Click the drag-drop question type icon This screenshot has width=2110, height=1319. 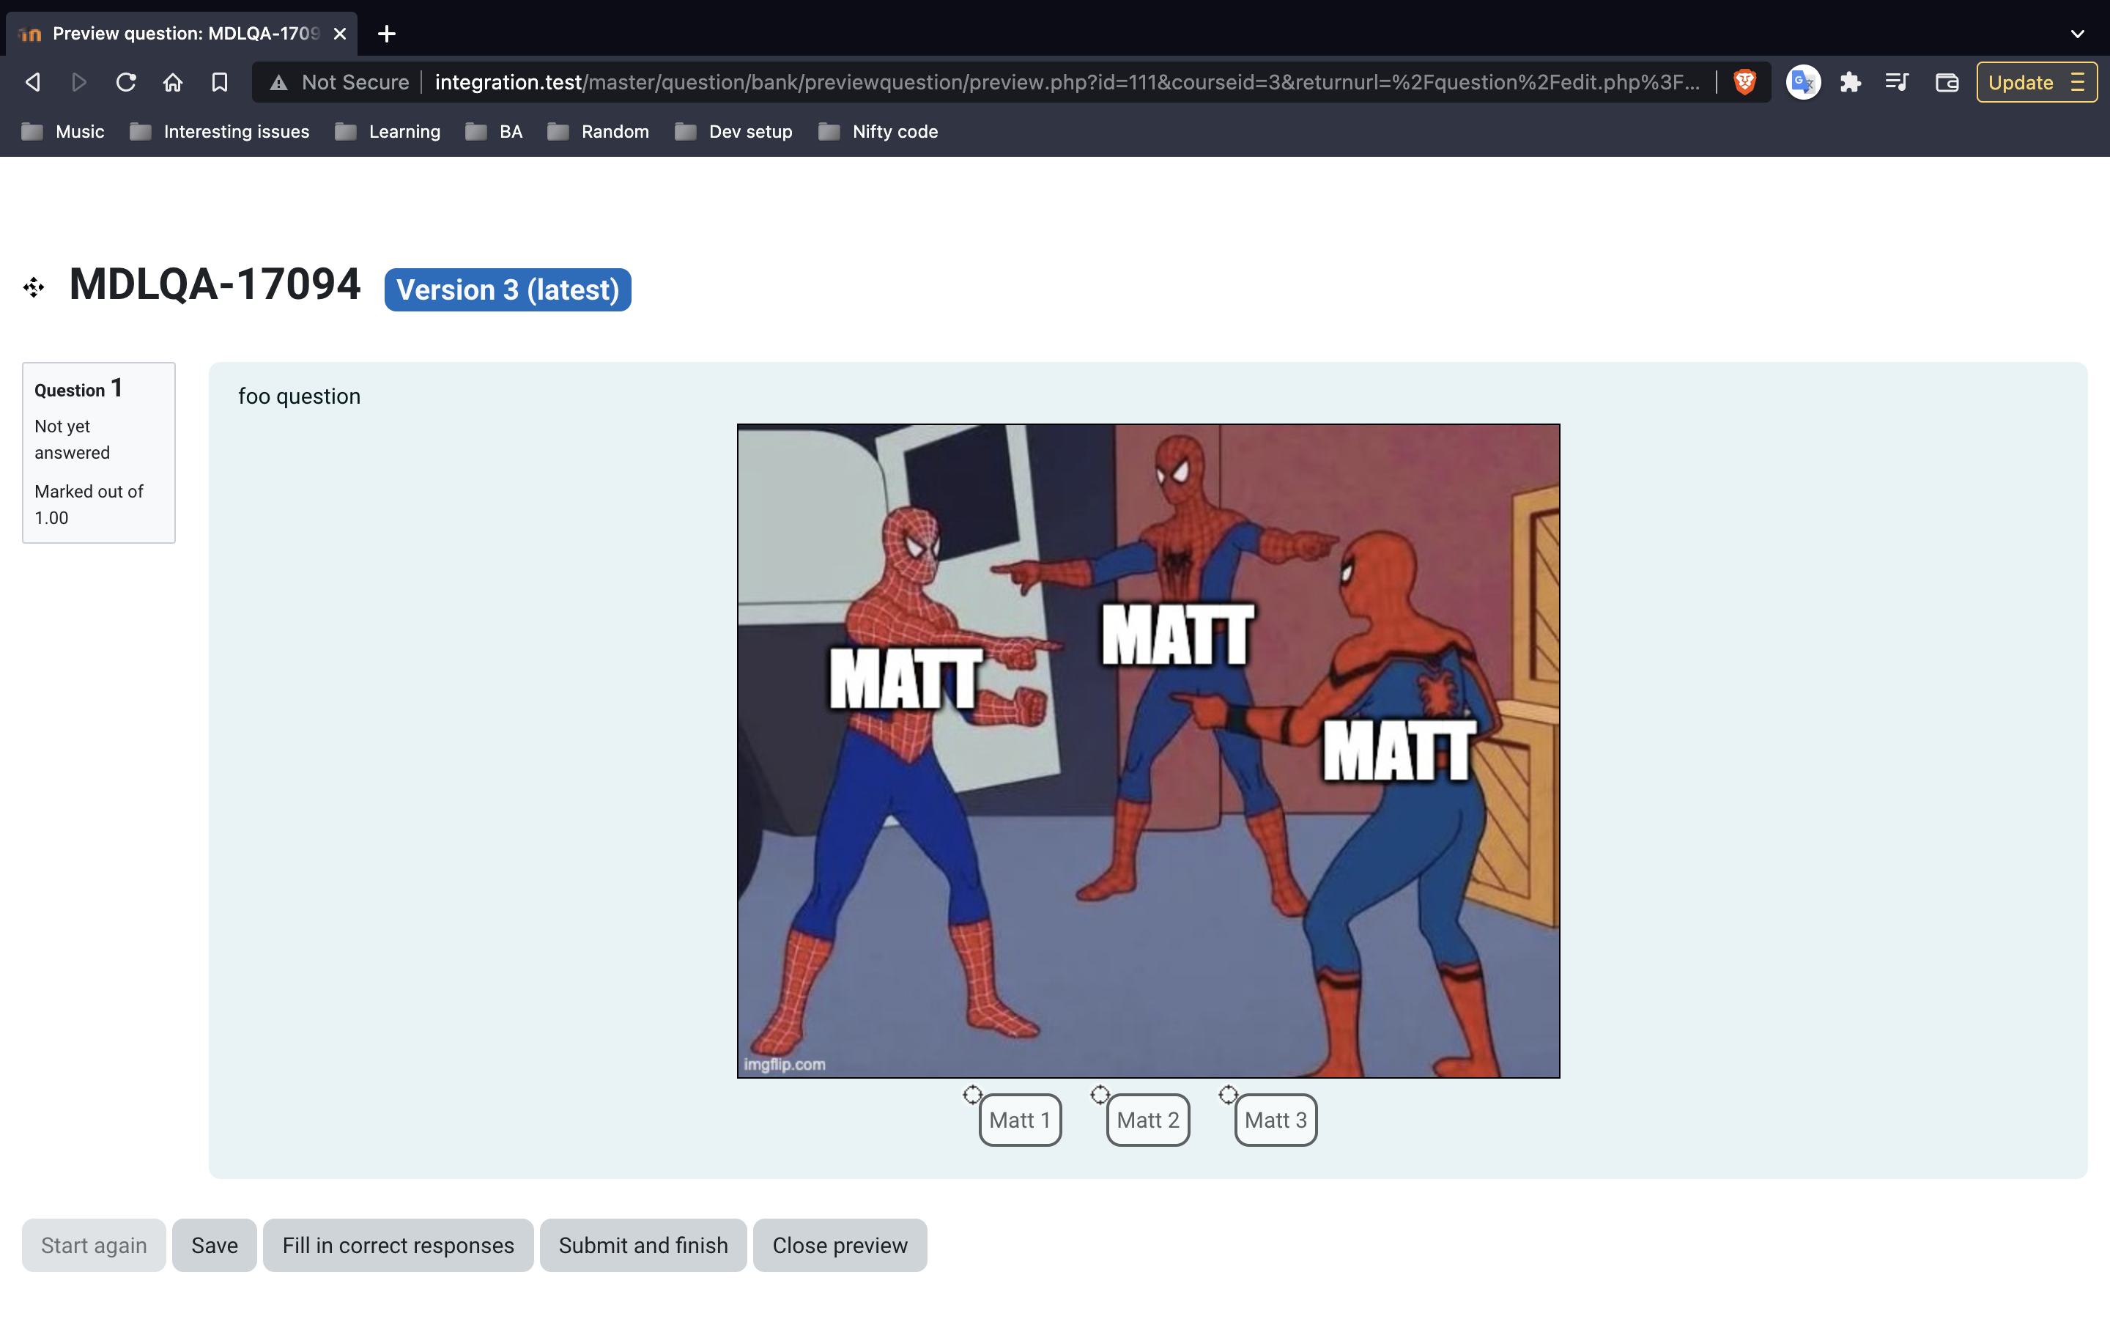click(x=34, y=287)
